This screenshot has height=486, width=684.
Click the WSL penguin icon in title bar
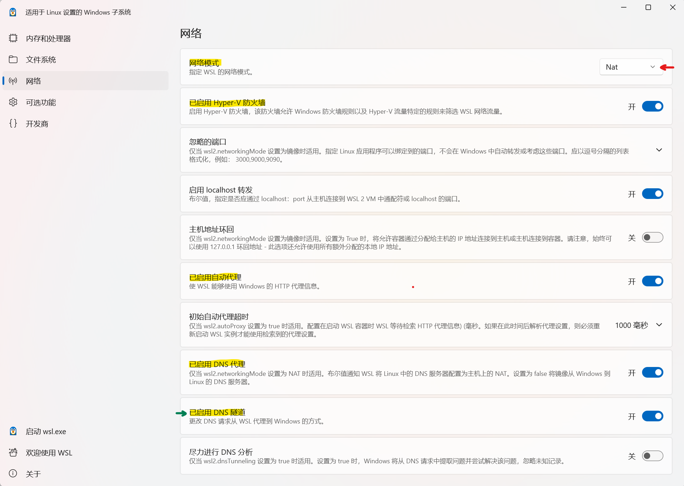[13, 12]
